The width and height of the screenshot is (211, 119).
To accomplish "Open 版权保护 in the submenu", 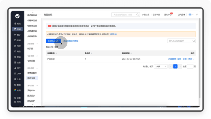I will (x=31, y=101).
